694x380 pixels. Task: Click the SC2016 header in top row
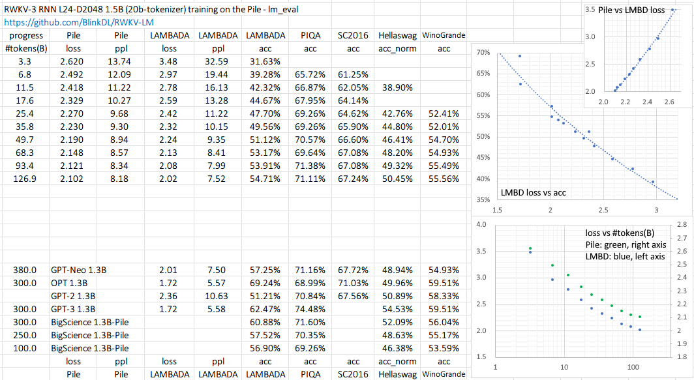[353, 35]
